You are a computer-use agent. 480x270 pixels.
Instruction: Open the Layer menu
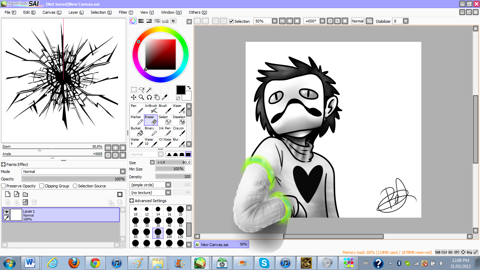point(76,12)
